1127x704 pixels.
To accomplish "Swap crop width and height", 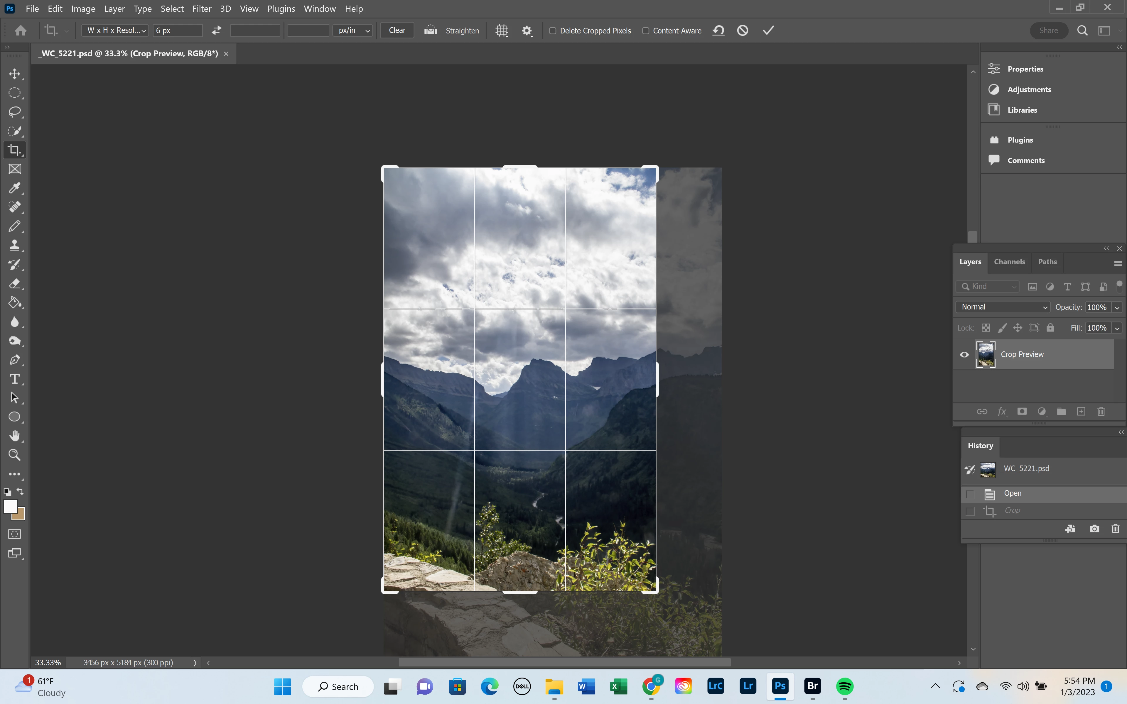I will 217,30.
